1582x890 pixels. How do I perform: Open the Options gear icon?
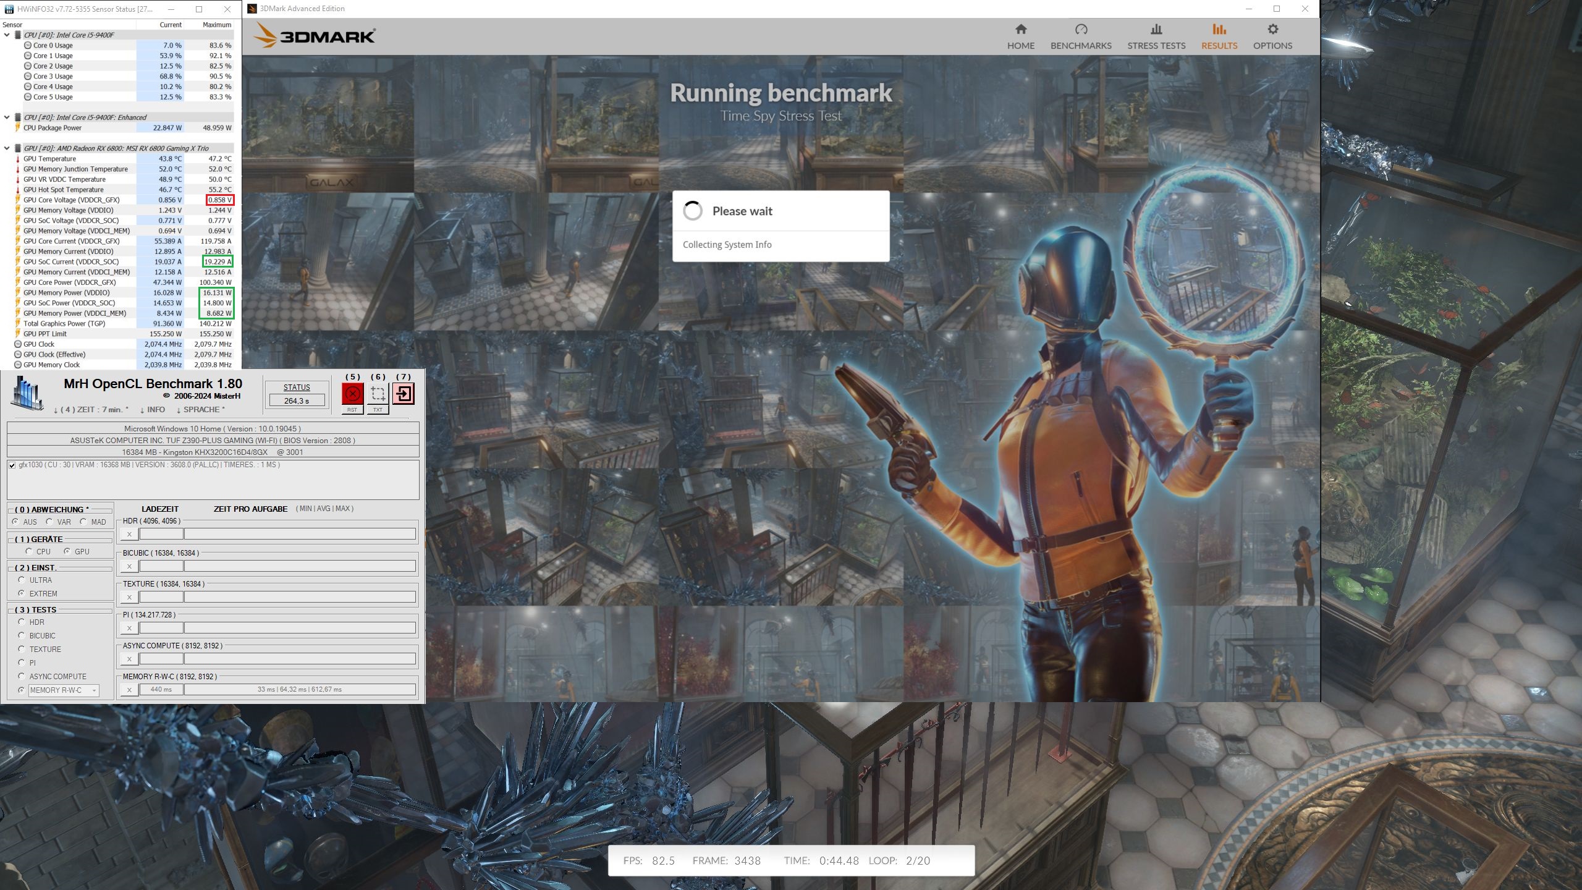[1272, 30]
